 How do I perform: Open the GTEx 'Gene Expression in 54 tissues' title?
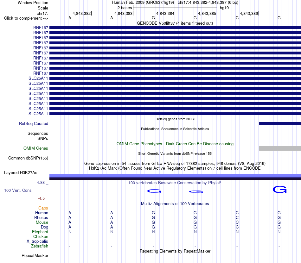175,164
